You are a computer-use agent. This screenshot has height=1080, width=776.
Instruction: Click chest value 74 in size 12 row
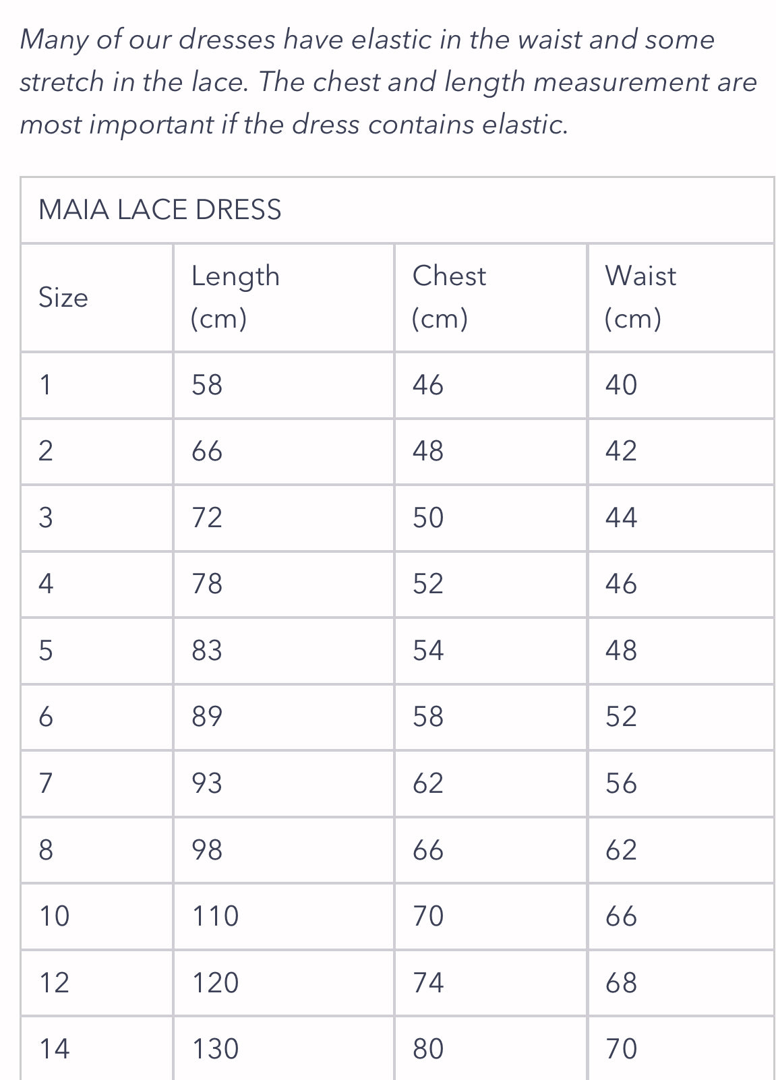point(428,982)
